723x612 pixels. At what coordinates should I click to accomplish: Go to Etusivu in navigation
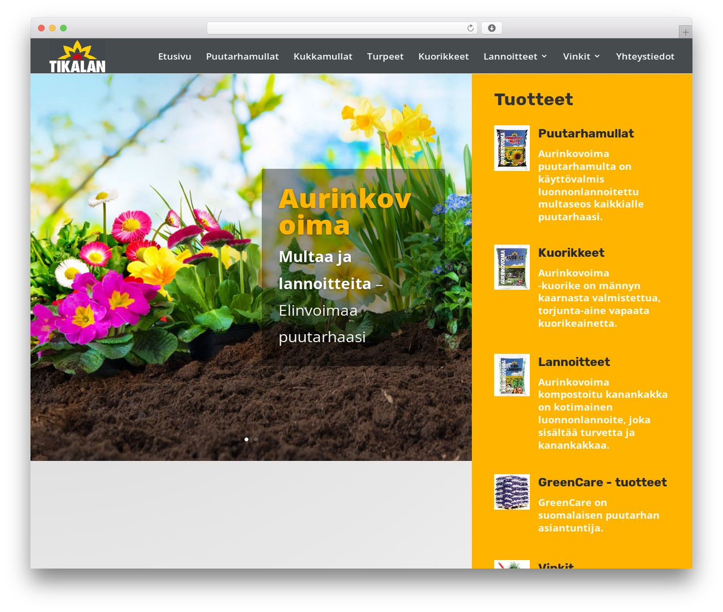point(175,56)
